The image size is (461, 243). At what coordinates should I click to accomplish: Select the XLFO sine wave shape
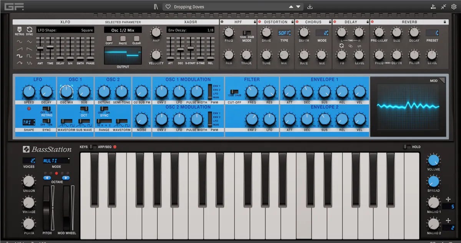click(20, 41)
